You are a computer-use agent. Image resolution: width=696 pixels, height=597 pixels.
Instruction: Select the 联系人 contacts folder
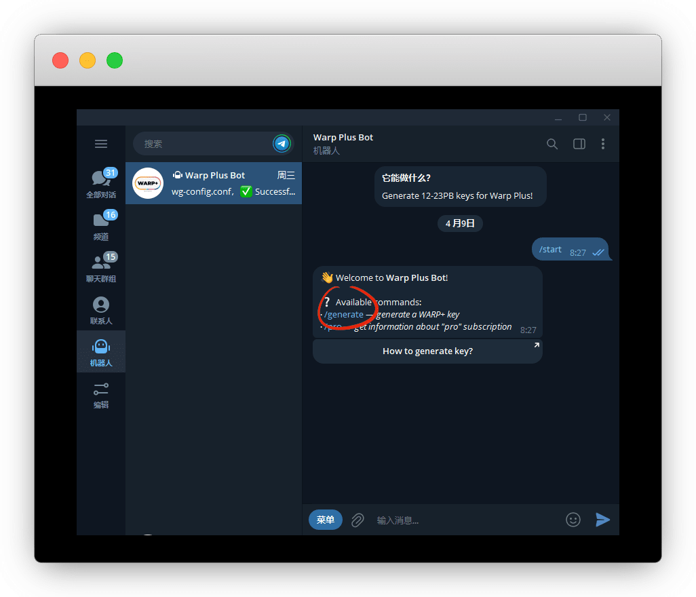click(x=101, y=310)
